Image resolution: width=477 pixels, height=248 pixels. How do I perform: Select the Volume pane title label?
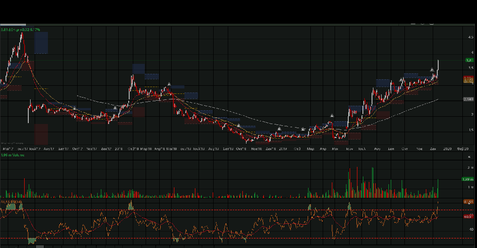click(x=13, y=155)
